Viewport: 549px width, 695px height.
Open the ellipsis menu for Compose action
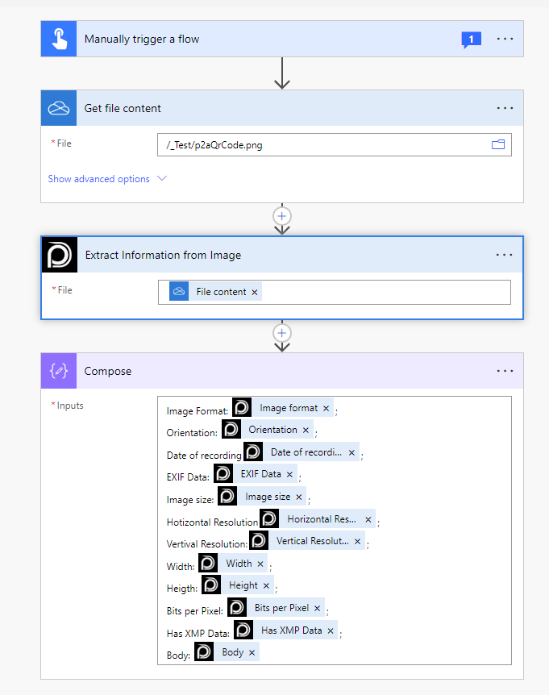coord(505,372)
